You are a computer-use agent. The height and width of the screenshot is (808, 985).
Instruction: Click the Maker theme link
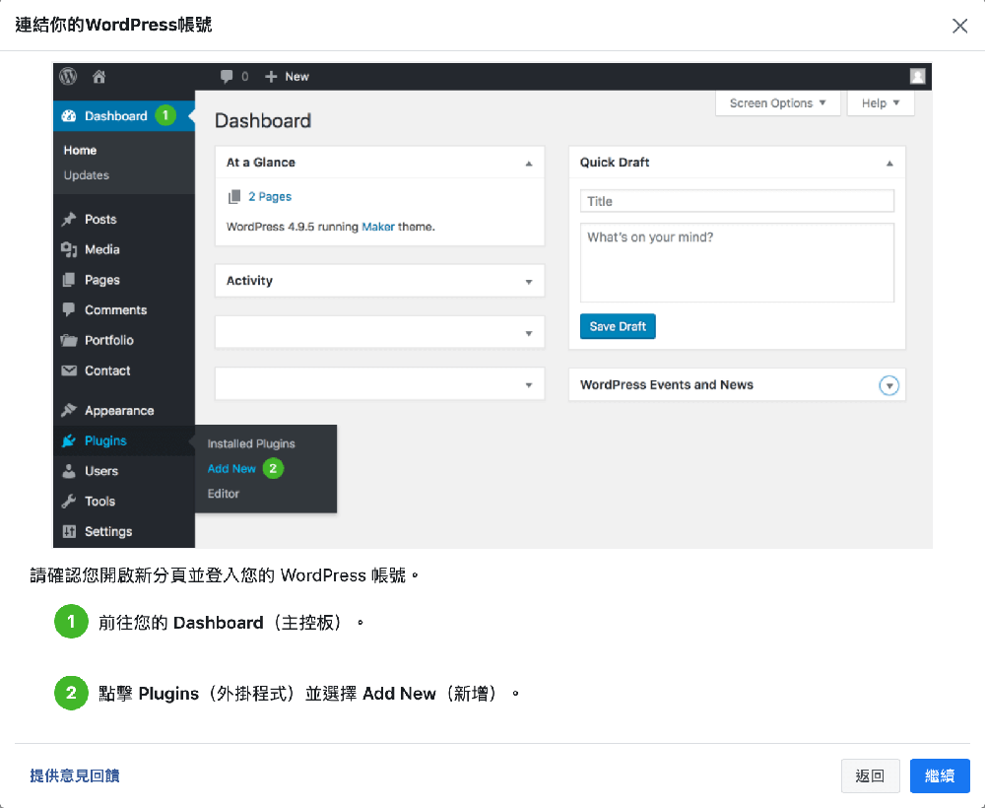[378, 227]
